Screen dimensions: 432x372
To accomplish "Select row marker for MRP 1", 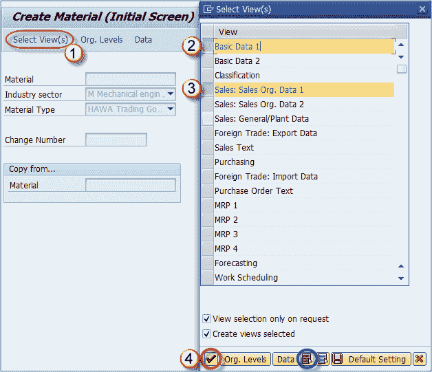I will coord(208,205).
